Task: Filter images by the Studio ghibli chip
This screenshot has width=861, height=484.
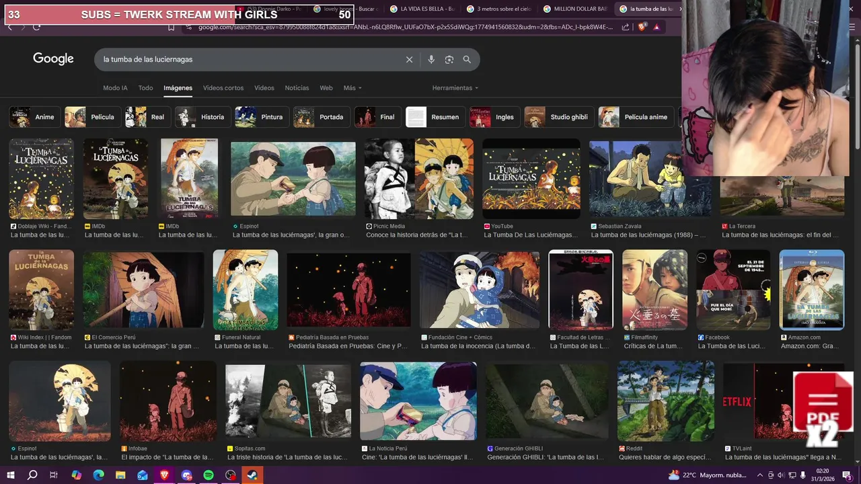Action: pos(559,117)
